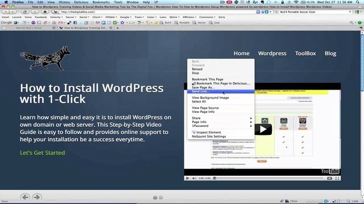Open the bit.ly bookmark
The width and height of the screenshot is (364, 204).
tap(222, 17)
